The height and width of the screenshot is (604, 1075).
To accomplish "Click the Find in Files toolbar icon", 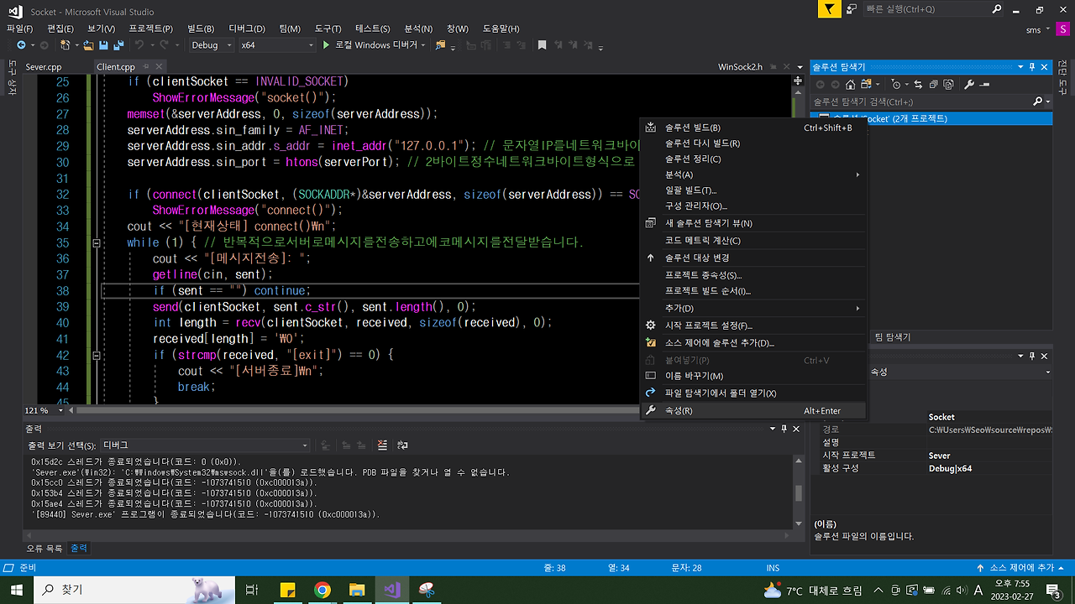I will click(441, 44).
